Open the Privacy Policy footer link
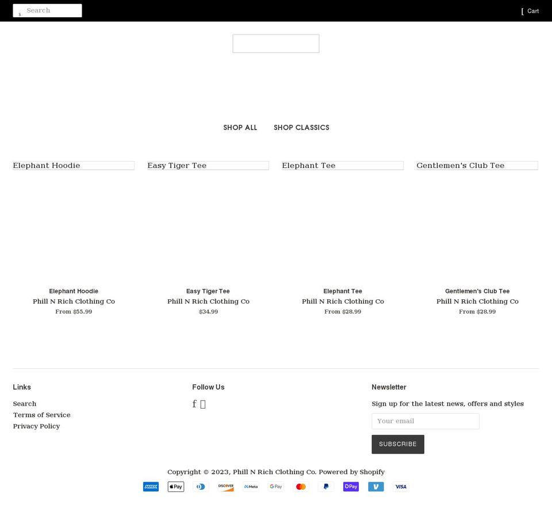This screenshot has width=552, height=507. click(36, 426)
